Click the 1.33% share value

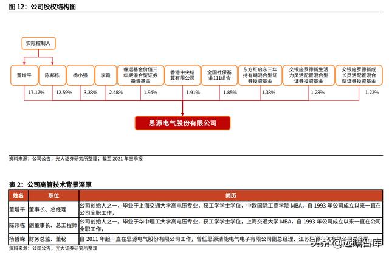(x=269, y=93)
